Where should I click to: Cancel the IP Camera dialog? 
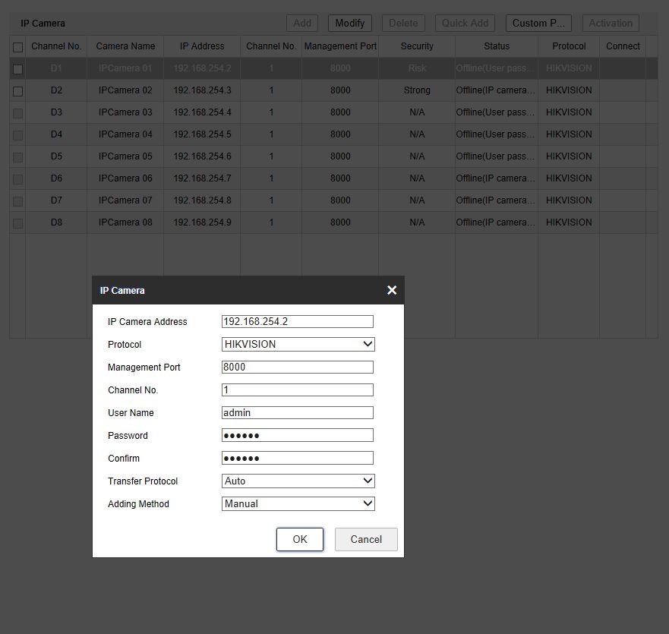point(366,539)
